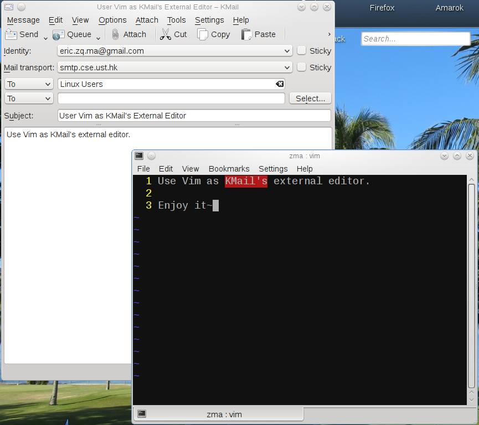Viewport: 479px width, 425px height.
Task: Open the Options menu in KMail
Action: tap(112, 20)
